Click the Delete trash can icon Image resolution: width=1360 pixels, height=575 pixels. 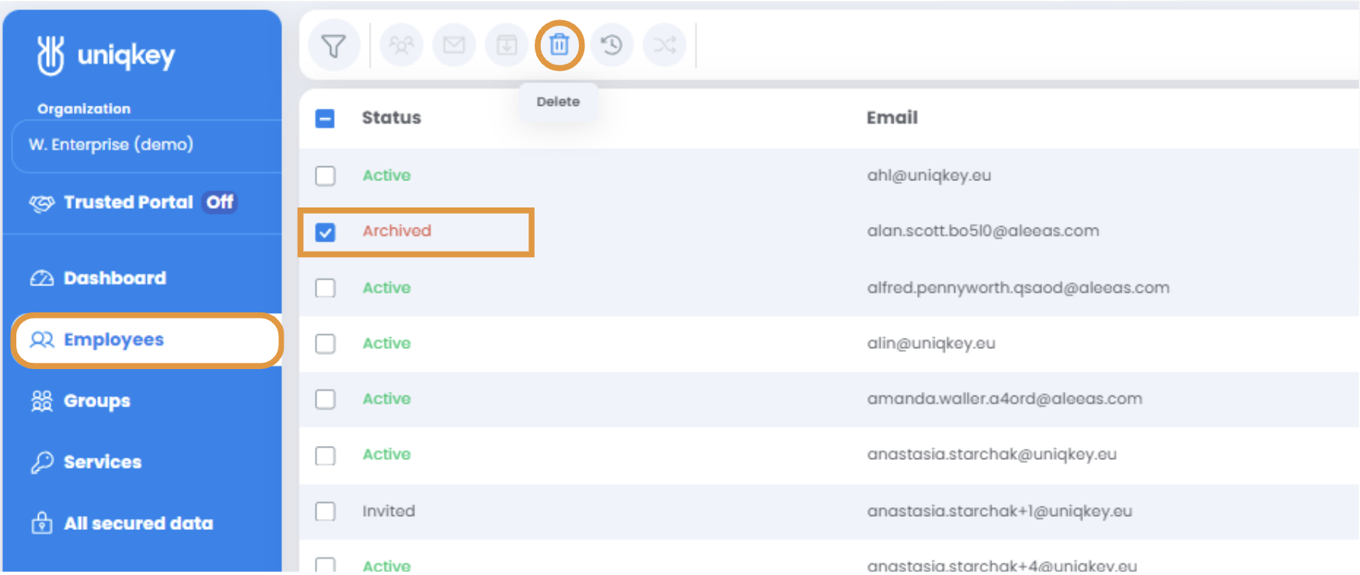pyautogui.click(x=560, y=46)
